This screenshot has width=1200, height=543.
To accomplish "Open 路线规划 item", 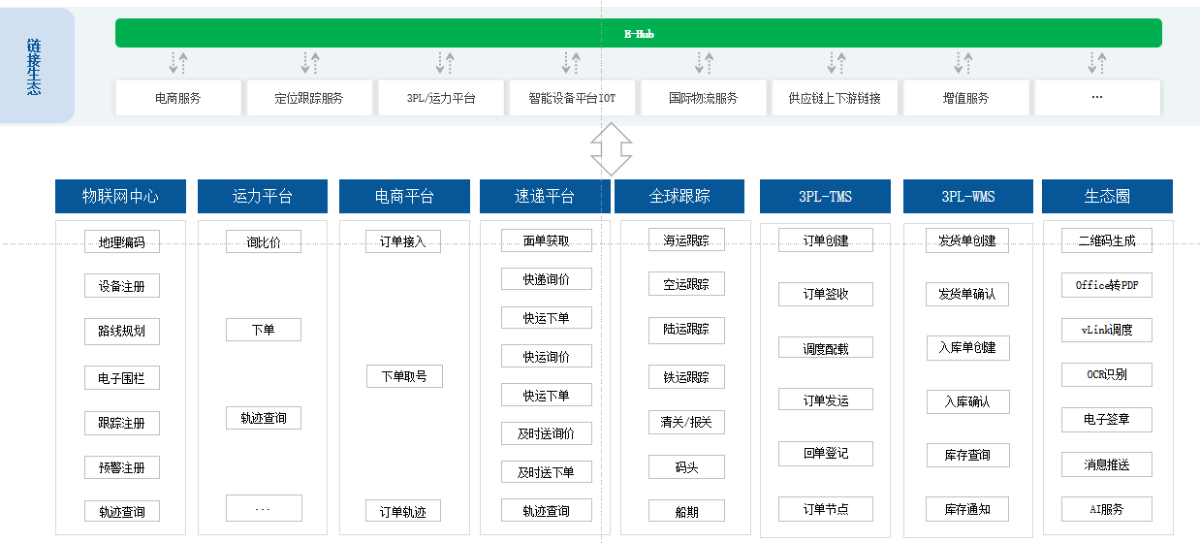I will point(122,332).
